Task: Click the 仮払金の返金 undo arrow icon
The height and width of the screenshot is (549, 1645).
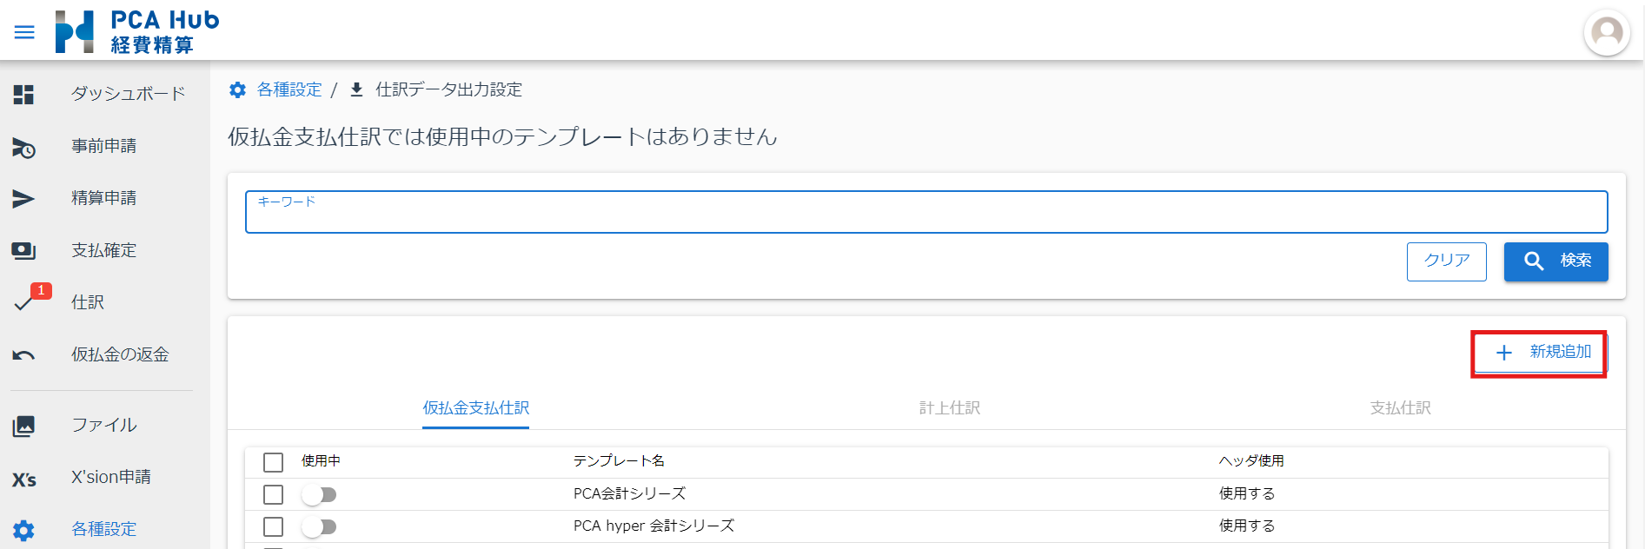Action: click(23, 355)
